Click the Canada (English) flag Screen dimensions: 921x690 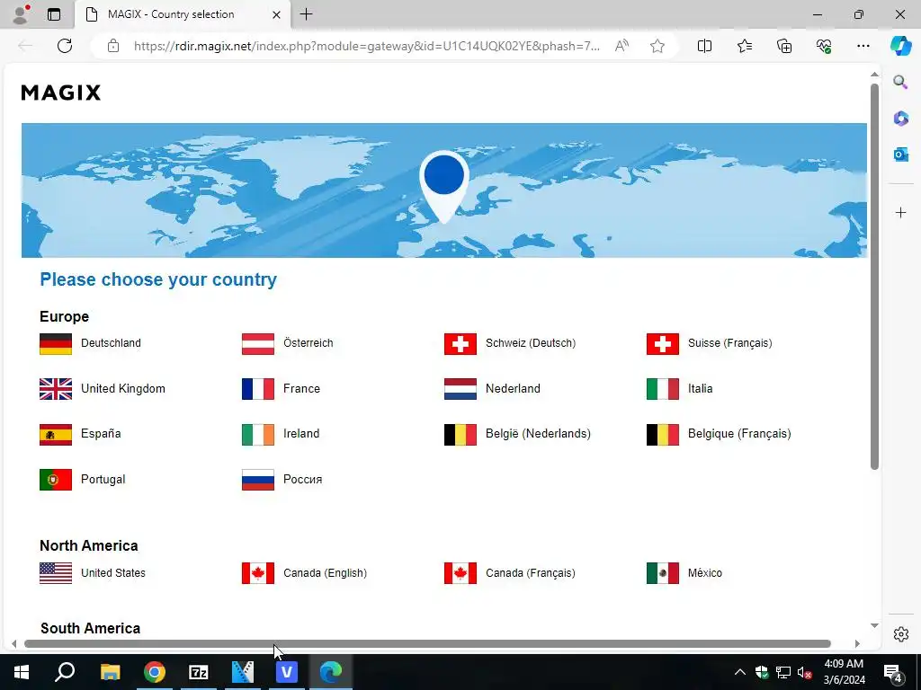coord(258,573)
